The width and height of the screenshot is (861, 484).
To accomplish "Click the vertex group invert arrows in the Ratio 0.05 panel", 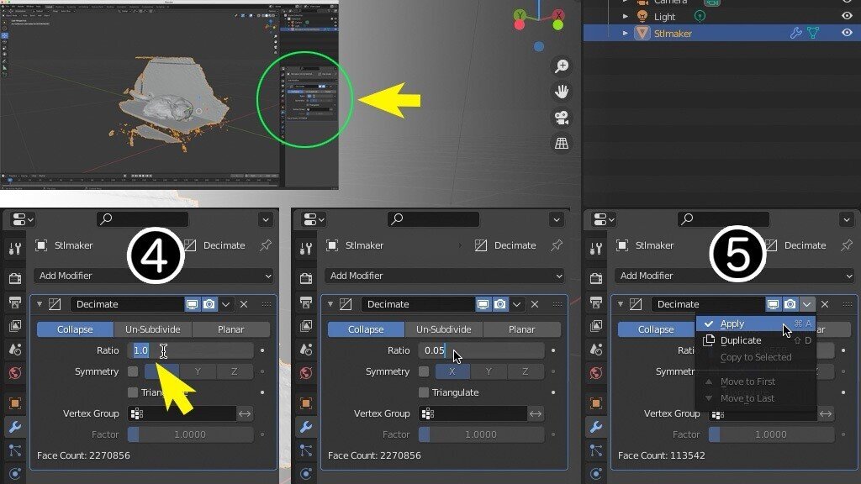I will pyautogui.click(x=536, y=413).
